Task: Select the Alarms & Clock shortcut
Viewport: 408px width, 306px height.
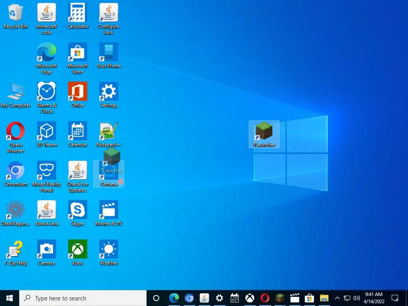Action: click(x=46, y=98)
